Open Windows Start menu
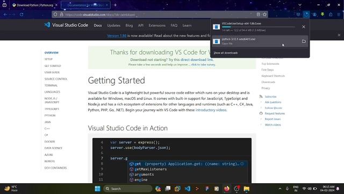344x194 pixels. click(x=98, y=189)
